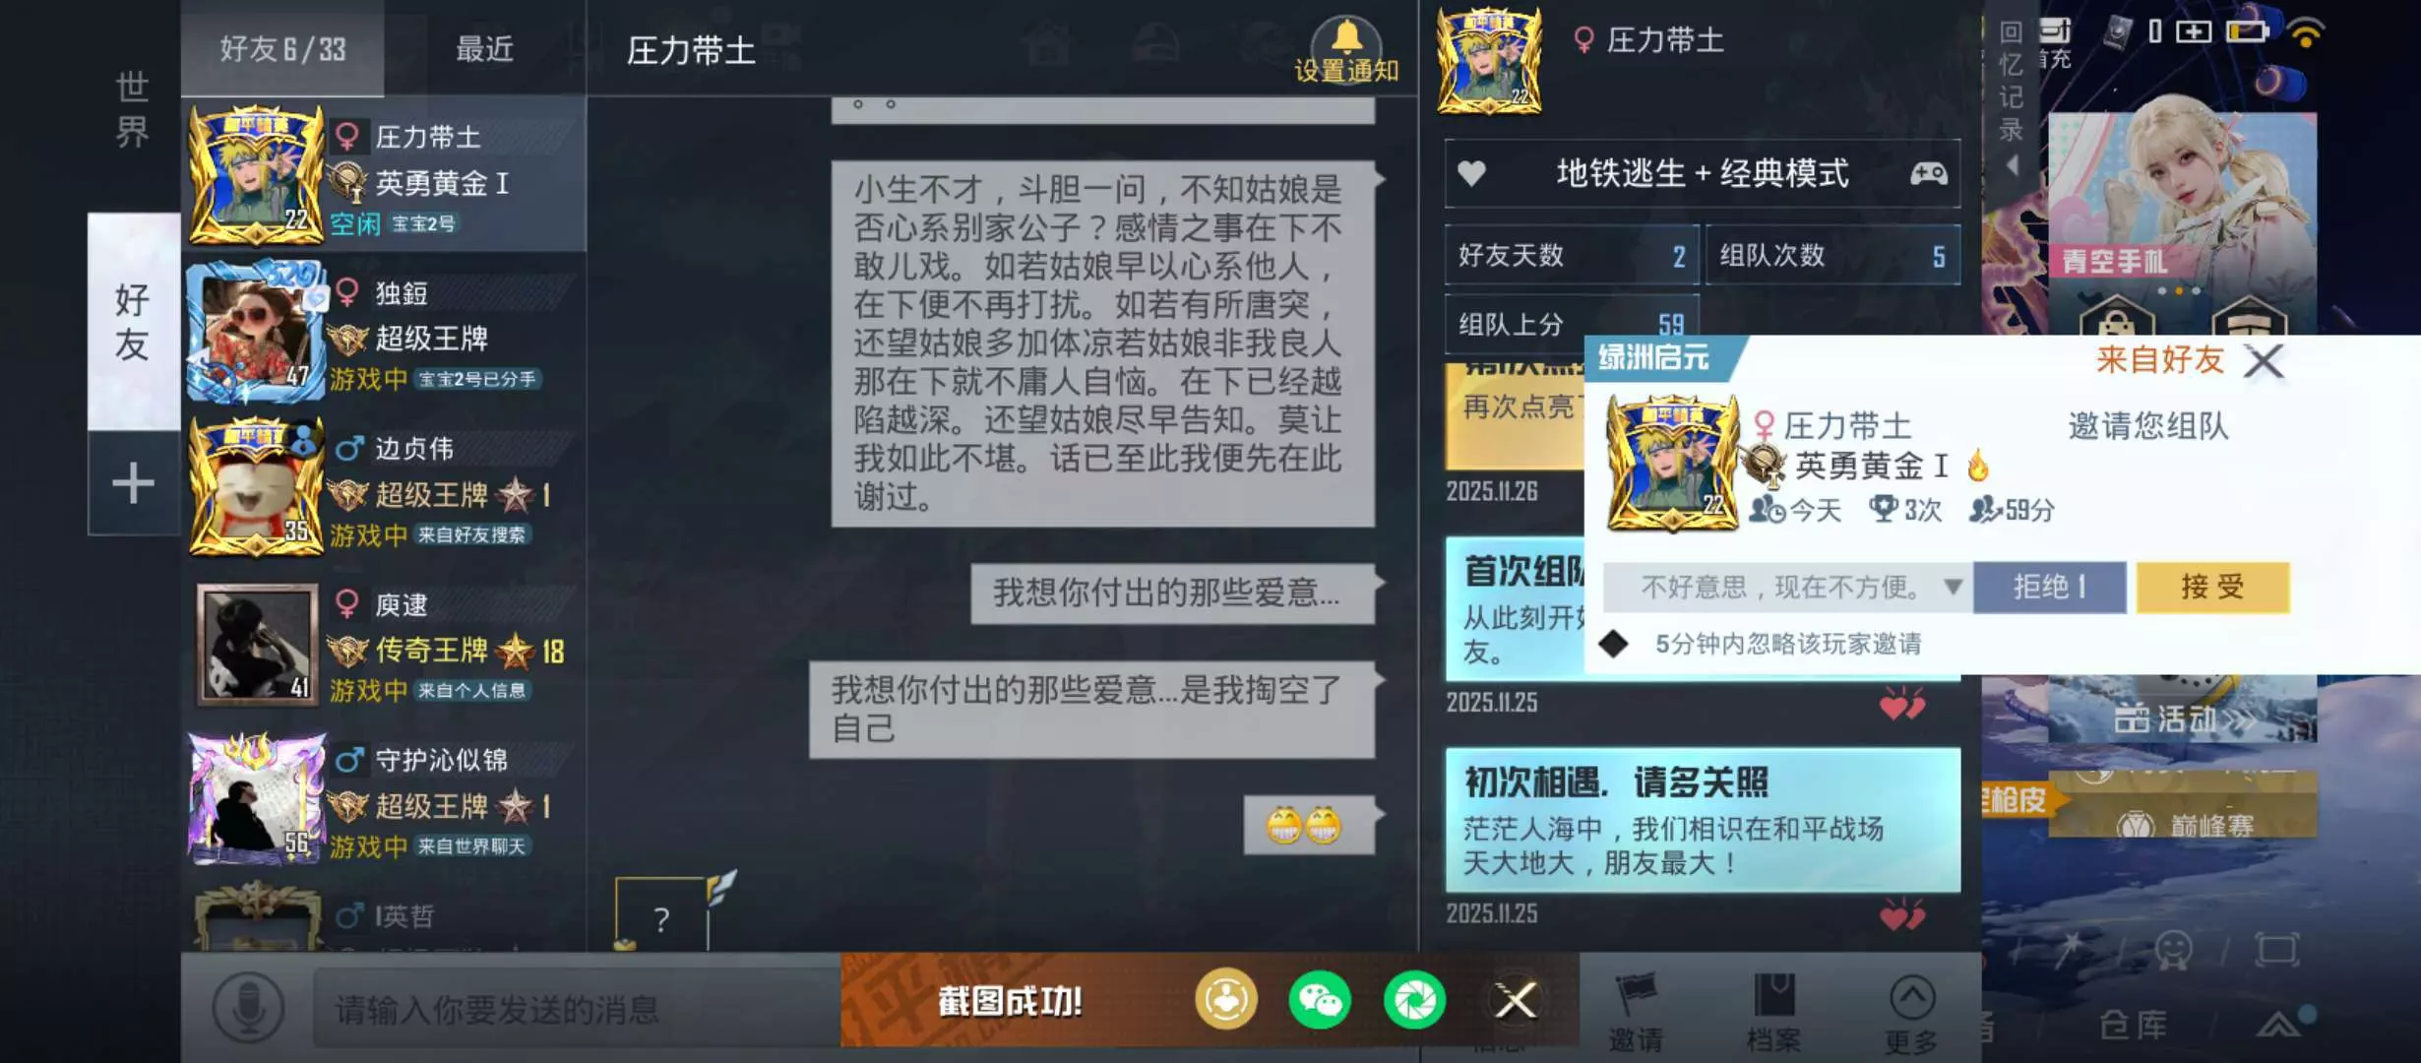
Task: Share screenshot via WeChat icon
Action: 1320,1001
